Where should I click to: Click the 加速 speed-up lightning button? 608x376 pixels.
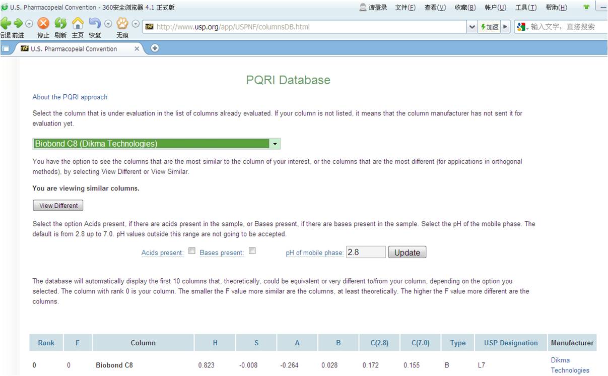489,27
